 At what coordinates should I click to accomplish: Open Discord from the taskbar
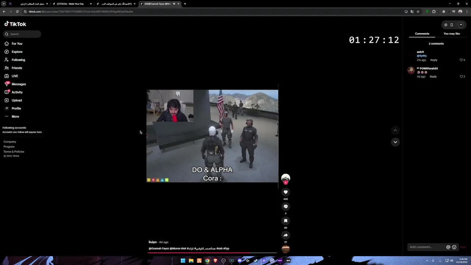[x=240, y=261]
